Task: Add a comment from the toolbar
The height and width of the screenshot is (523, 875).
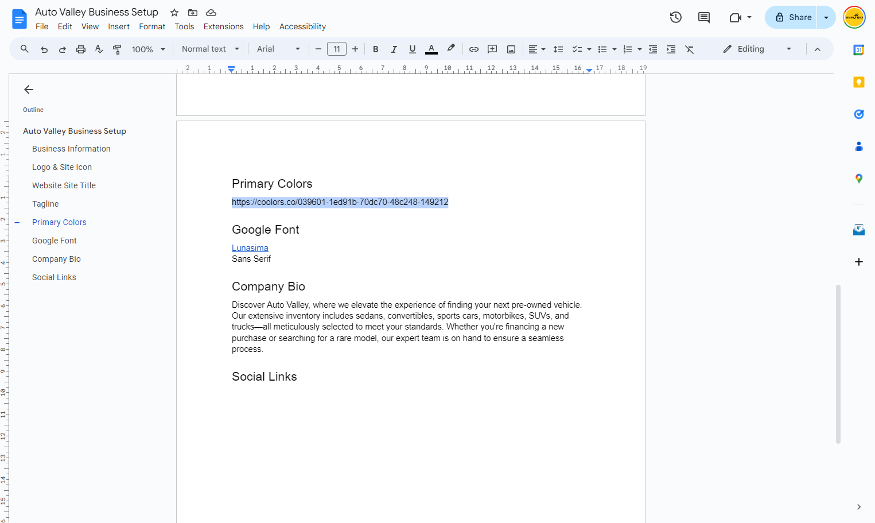Action: pos(492,49)
